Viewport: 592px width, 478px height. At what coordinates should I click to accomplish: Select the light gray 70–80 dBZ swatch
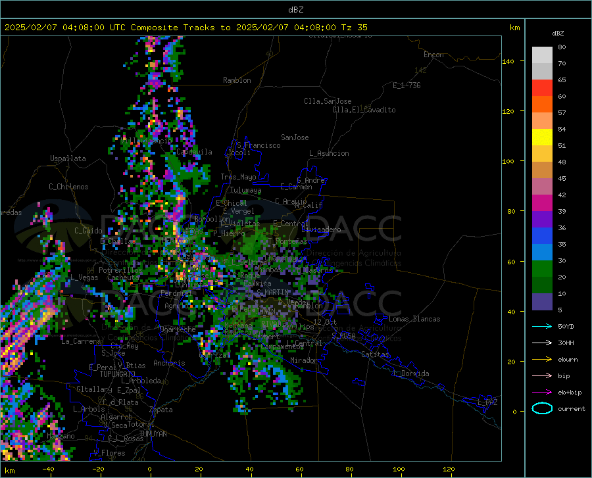click(542, 55)
